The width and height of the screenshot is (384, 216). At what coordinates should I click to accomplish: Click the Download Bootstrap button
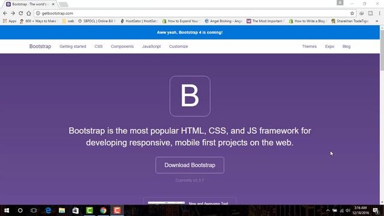pyautogui.click(x=190, y=165)
